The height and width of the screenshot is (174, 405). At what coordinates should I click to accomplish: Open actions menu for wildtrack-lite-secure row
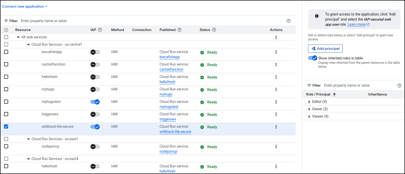click(x=276, y=127)
